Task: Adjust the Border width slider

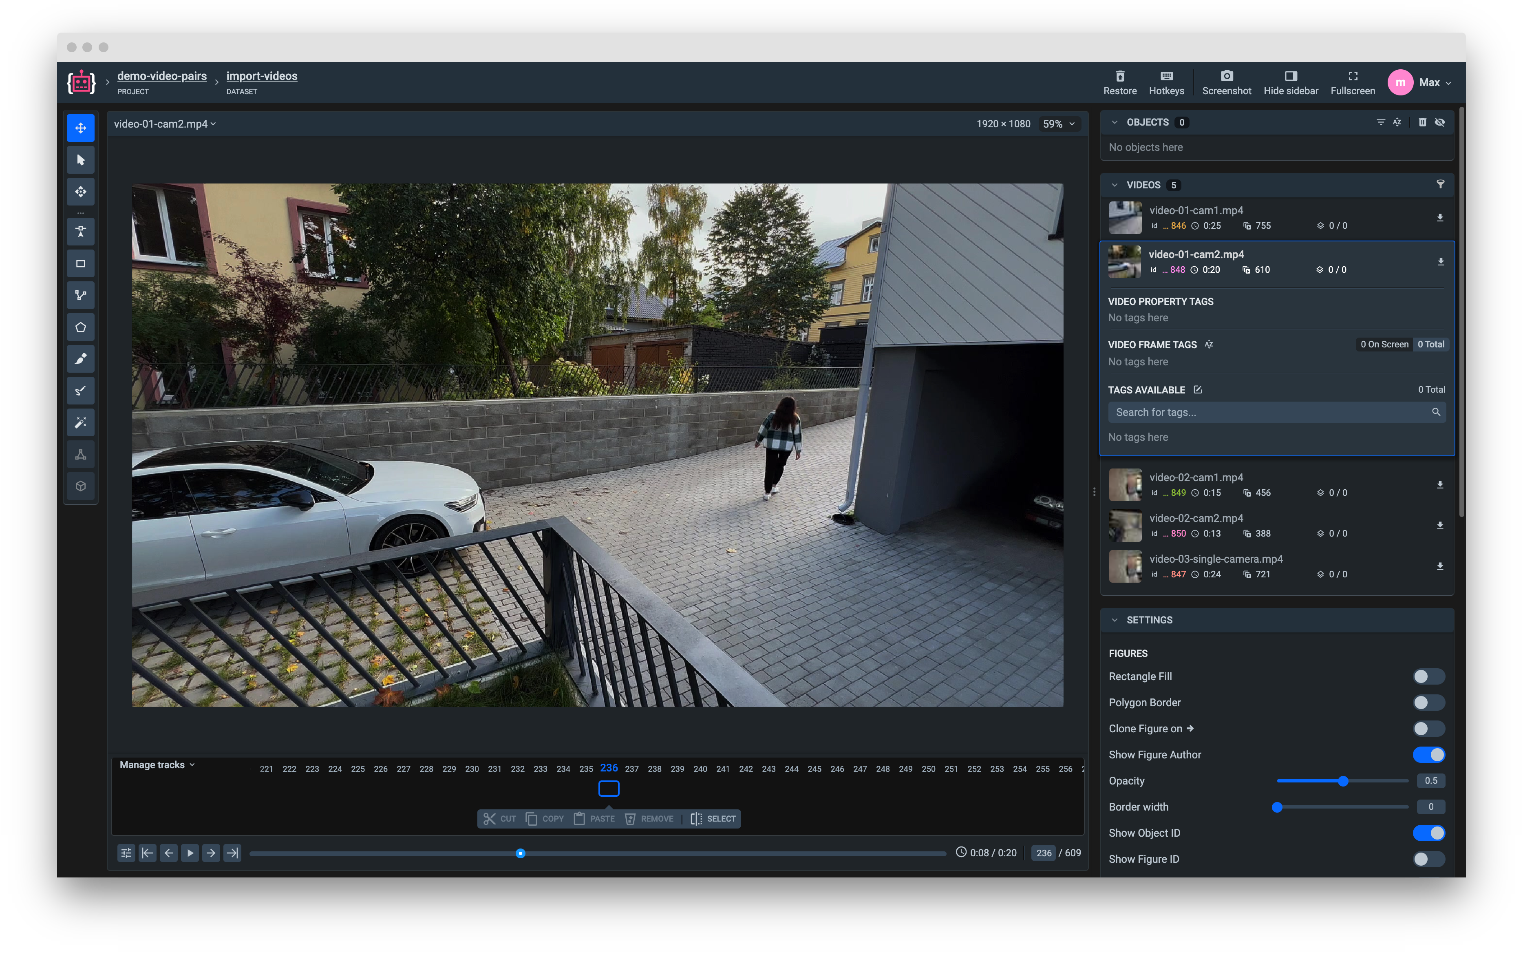Action: 1342,807
